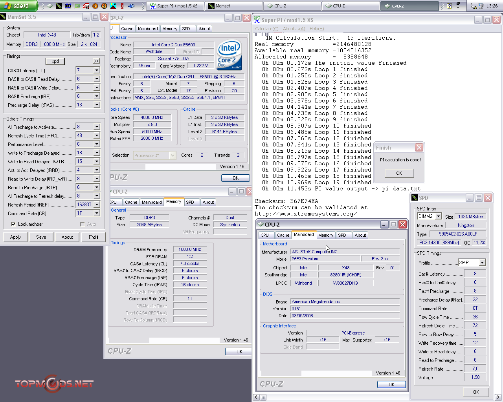Click the P5E3 Premium model field

(x=325, y=259)
